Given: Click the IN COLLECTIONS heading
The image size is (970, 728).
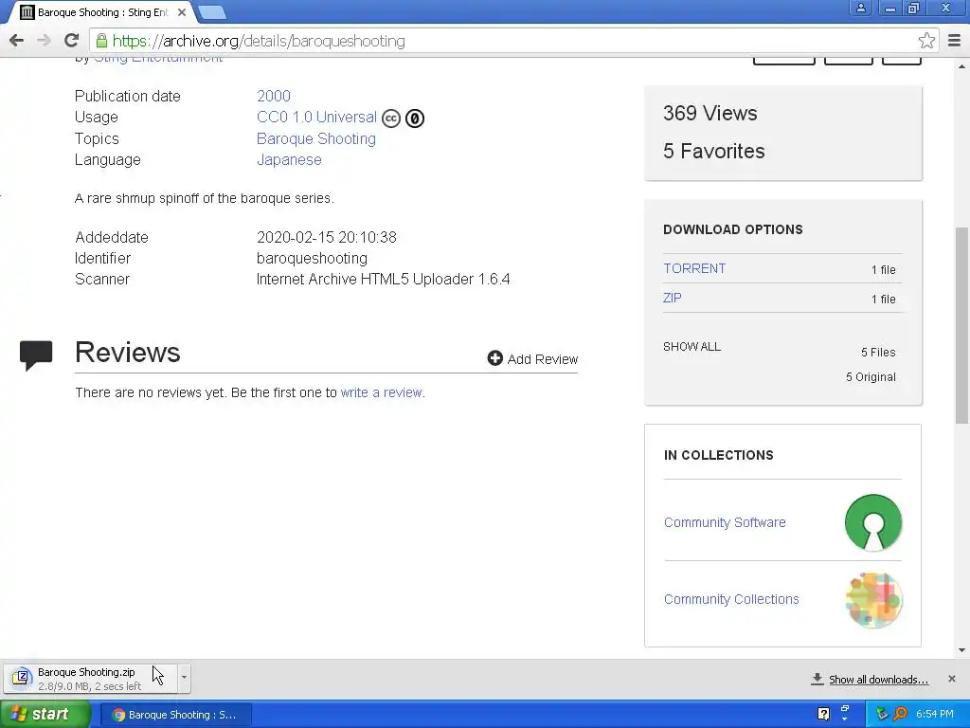Looking at the screenshot, I should pyautogui.click(x=719, y=456).
